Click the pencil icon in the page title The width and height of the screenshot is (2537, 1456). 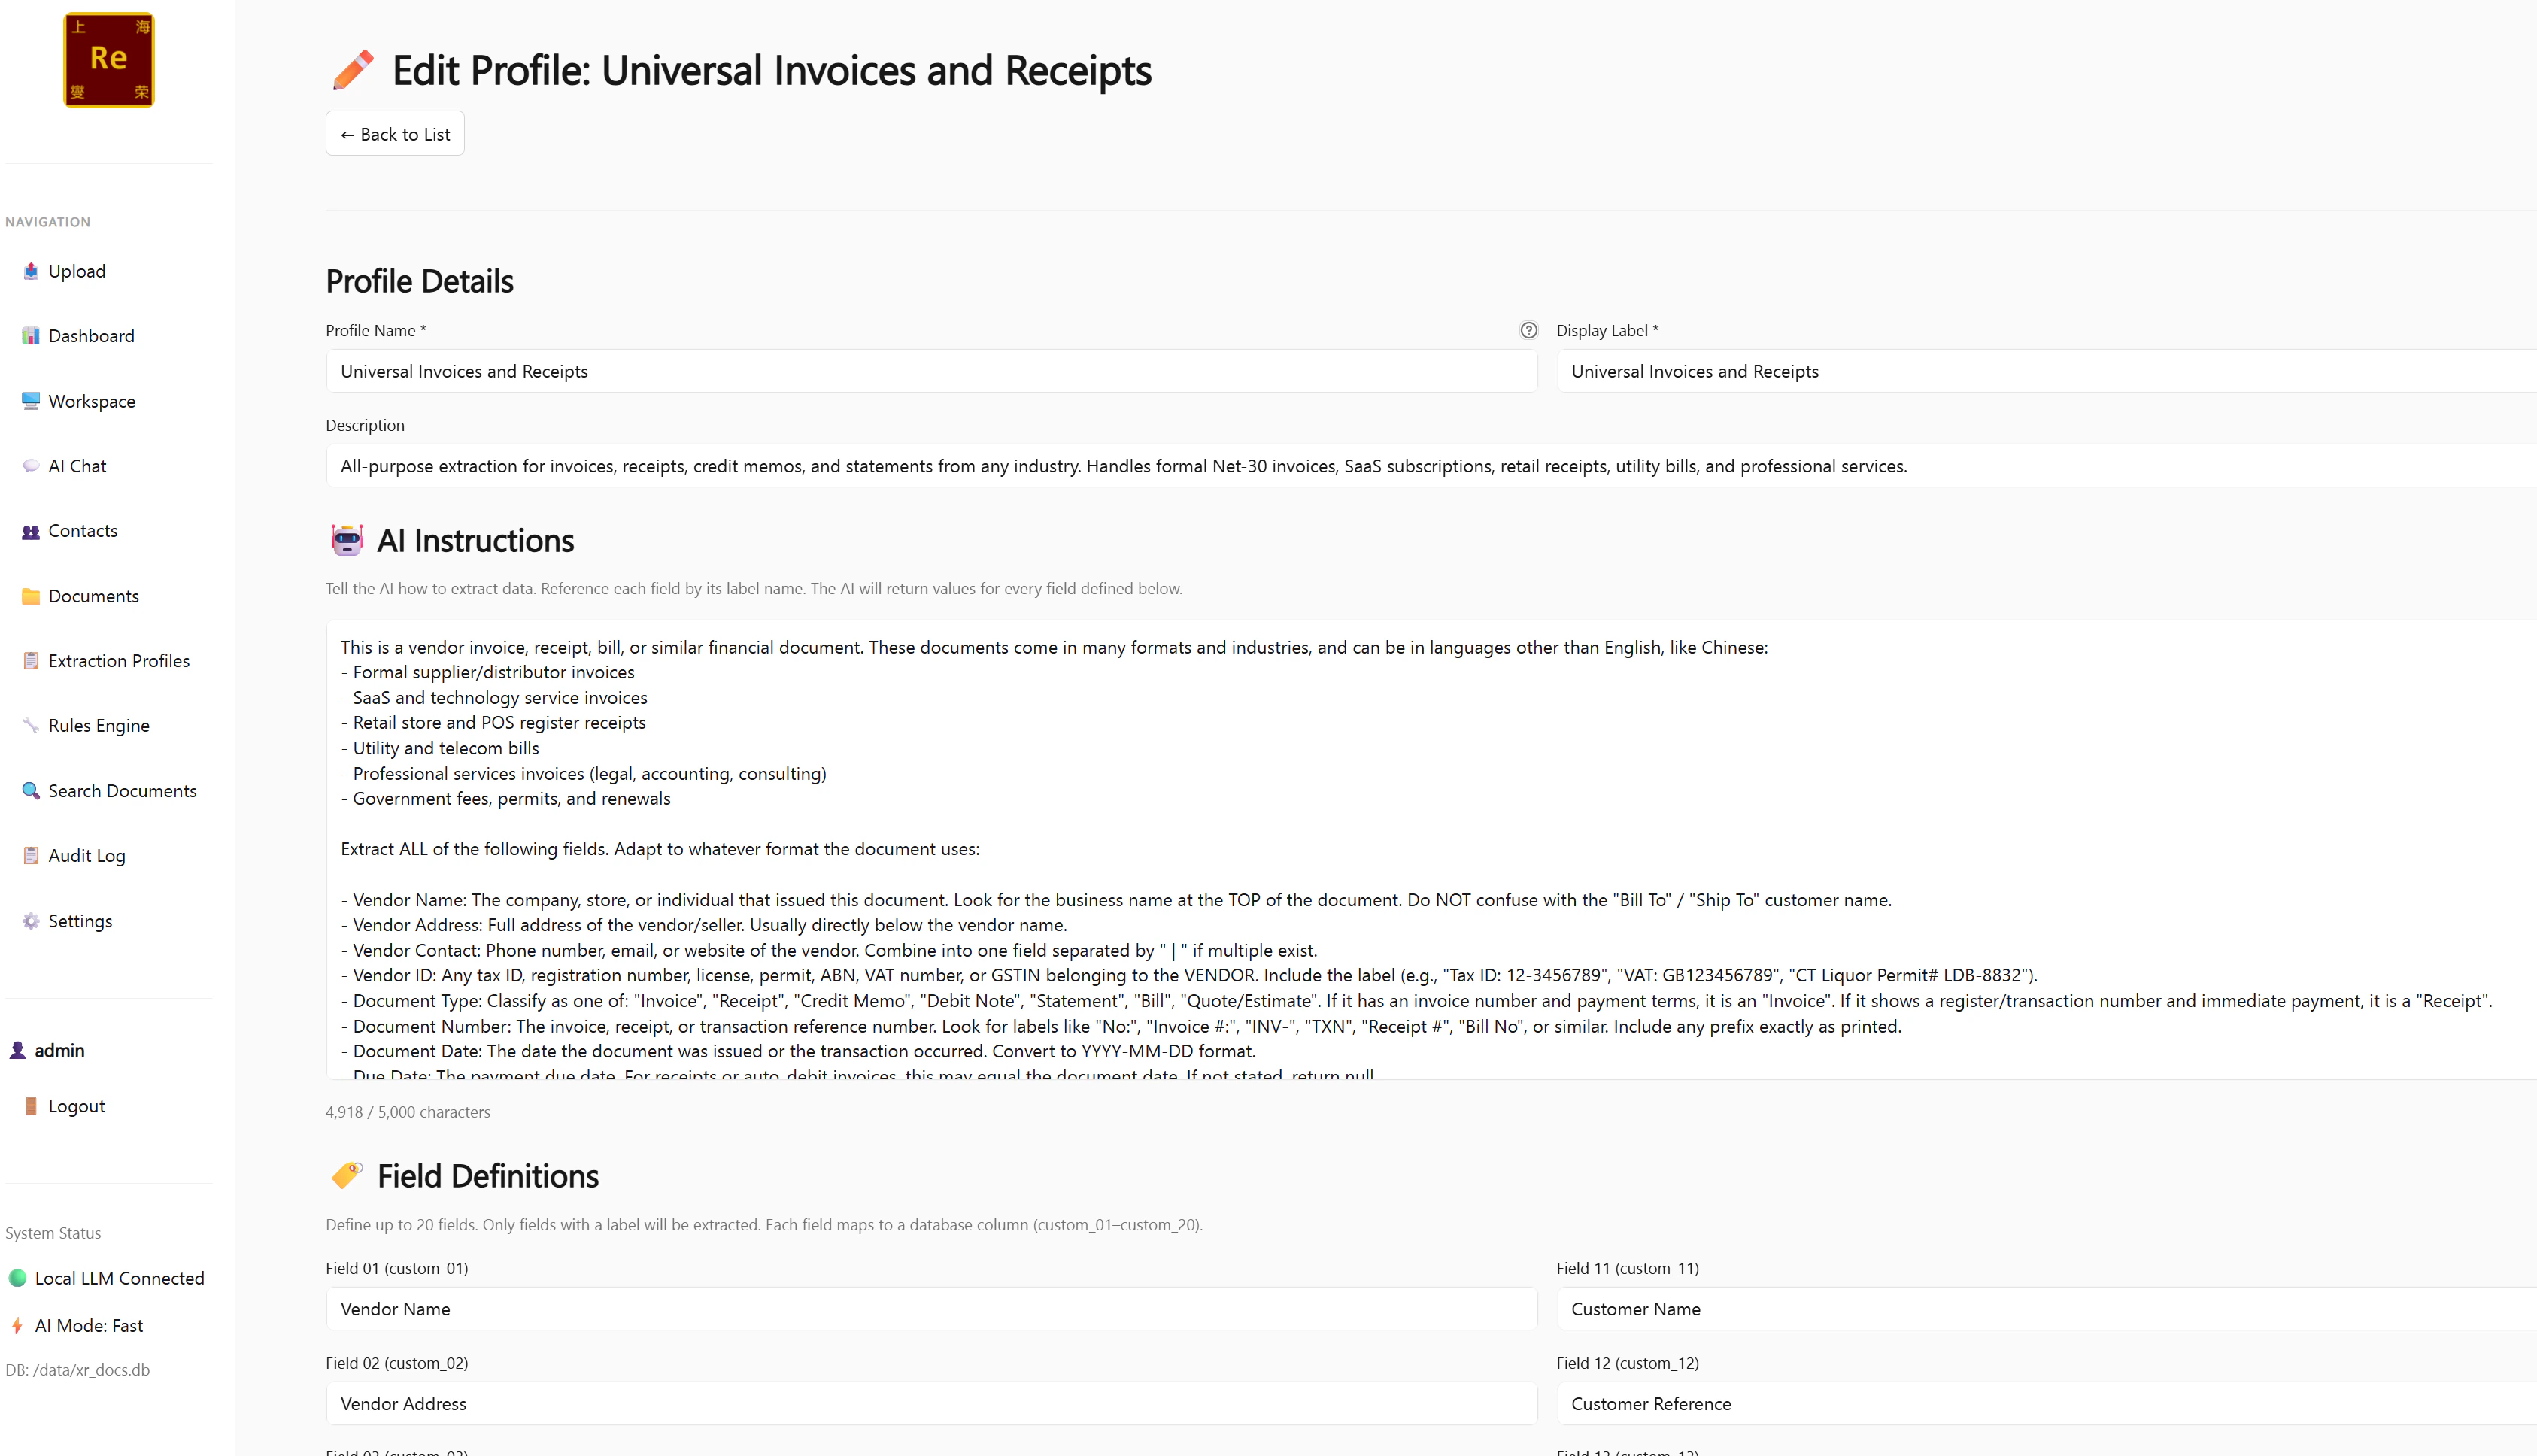[352, 70]
